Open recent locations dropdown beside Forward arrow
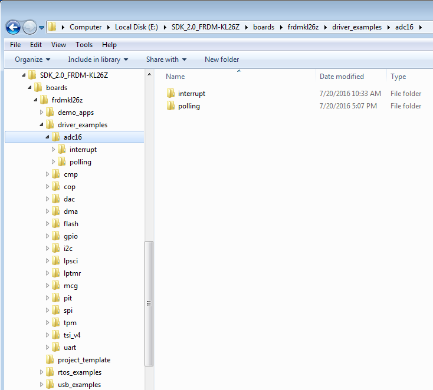 click(41, 28)
